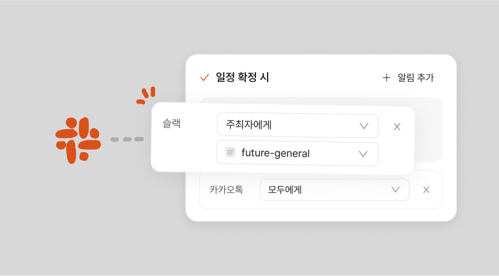Viewport: 499px width, 276px height.
Task: Click the orange spark marks above 슬랙 card
Action: (146, 95)
